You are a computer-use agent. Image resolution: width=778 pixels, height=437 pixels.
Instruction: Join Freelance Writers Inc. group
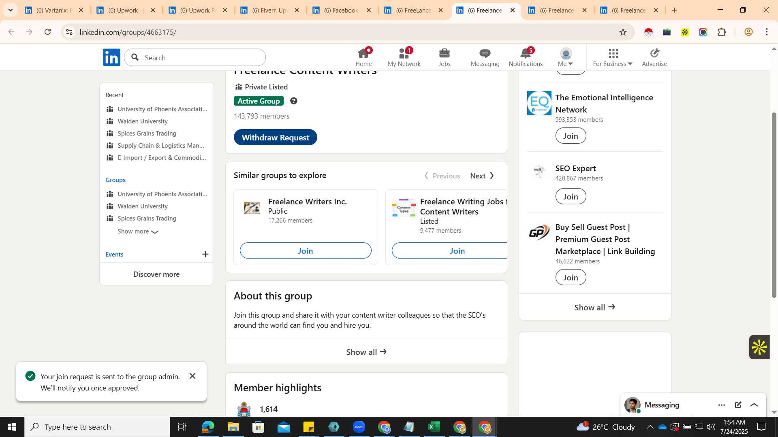[x=306, y=250]
